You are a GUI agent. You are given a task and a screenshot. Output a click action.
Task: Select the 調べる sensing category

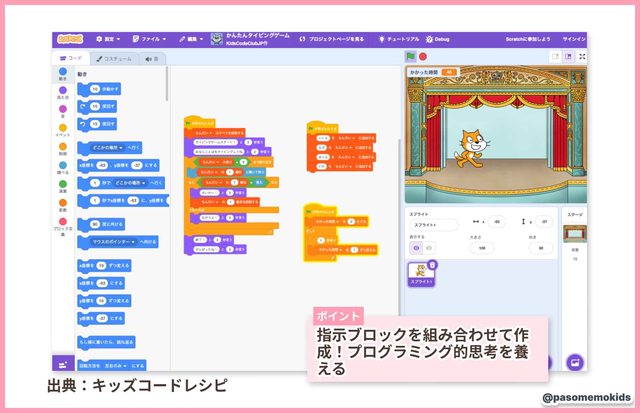(x=63, y=168)
